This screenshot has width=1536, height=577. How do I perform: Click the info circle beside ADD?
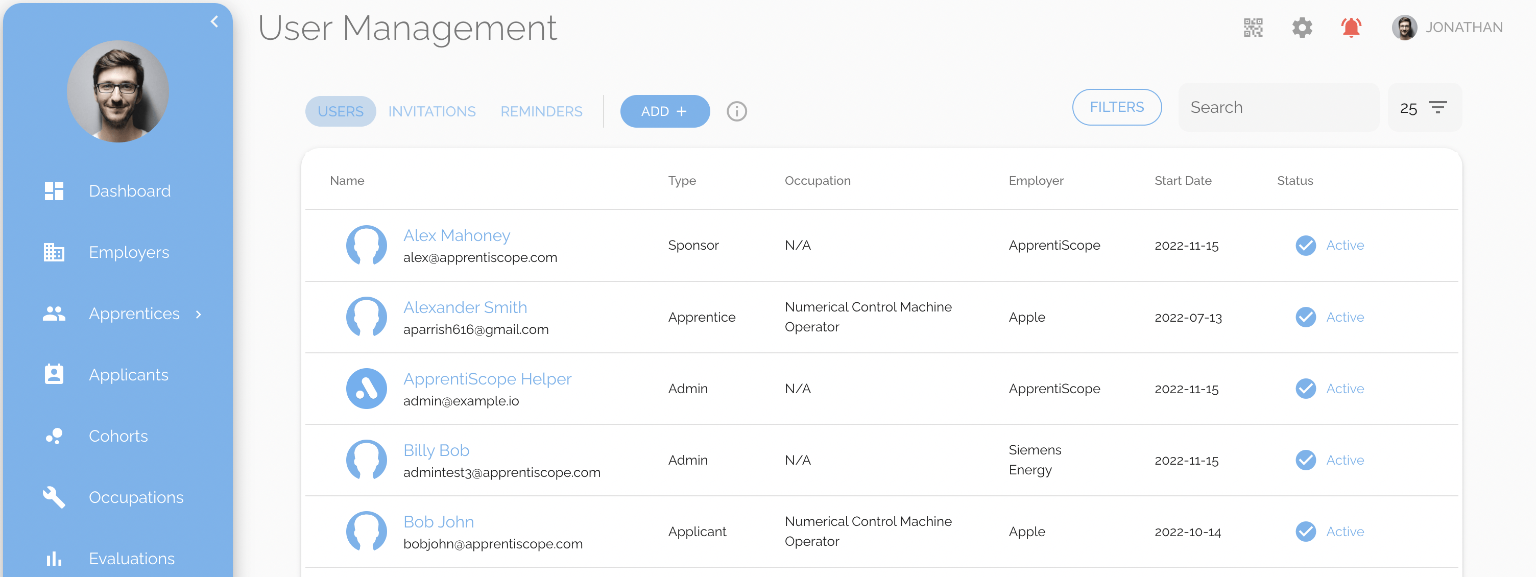click(736, 111)
